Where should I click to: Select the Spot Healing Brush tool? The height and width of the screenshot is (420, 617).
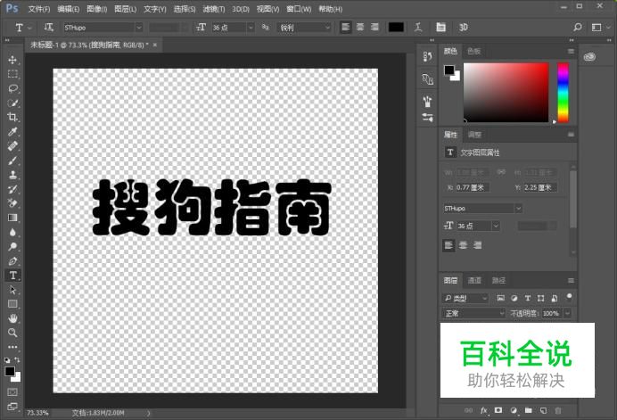(x=12, y=145)
